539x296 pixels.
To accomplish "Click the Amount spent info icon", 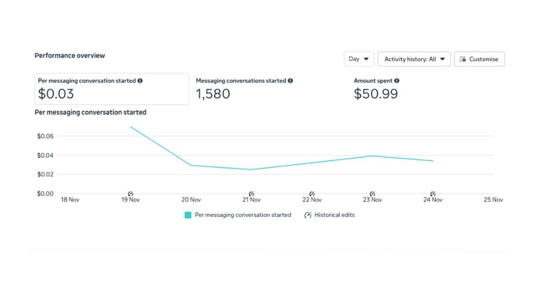I will 397,81.
